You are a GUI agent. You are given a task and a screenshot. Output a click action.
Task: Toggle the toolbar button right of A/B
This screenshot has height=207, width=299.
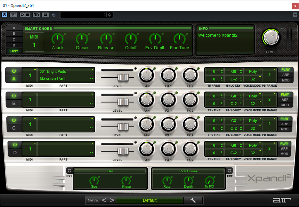[x=46, y=15]
